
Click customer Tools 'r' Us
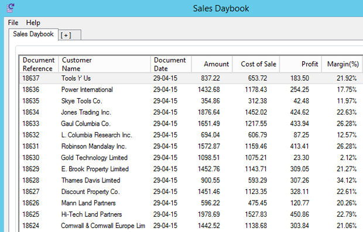tap(76, 78)
